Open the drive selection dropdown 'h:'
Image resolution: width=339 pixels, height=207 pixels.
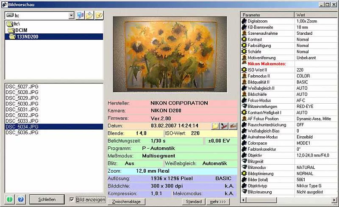pos(71,16)
